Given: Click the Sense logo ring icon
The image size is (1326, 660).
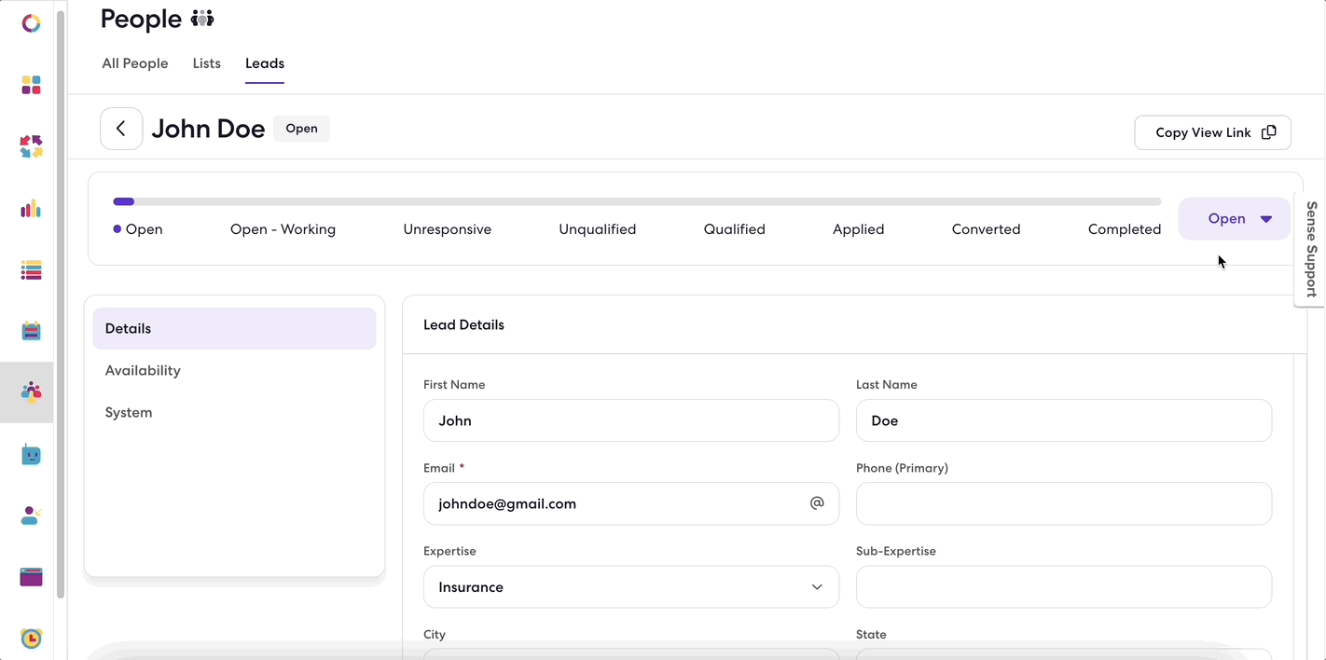Looking at the screenshot, I should (31, 23).
